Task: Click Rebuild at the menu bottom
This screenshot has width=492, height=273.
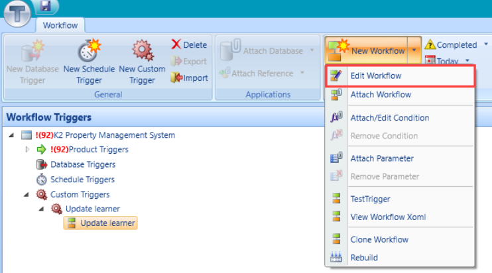Action: click(x=364, y=258)
